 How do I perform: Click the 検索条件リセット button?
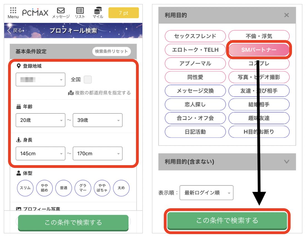coord(111,51)
